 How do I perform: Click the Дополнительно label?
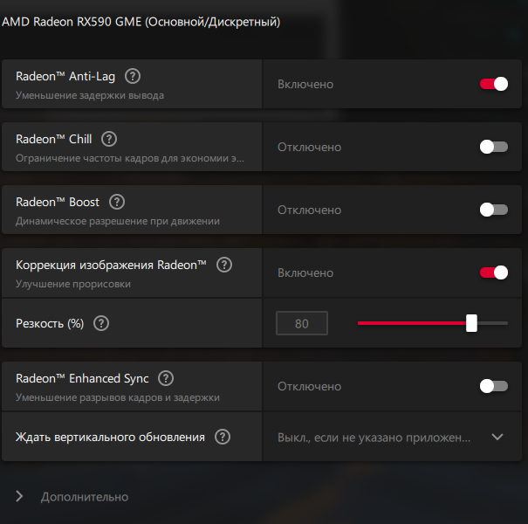point(85,497)
